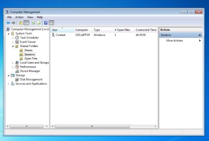Expand Local Users and Groups node
209x141 pixels.
[13, 63]
